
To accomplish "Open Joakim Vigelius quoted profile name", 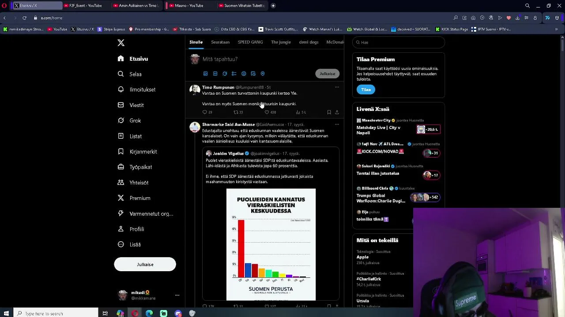I will 228,153.
